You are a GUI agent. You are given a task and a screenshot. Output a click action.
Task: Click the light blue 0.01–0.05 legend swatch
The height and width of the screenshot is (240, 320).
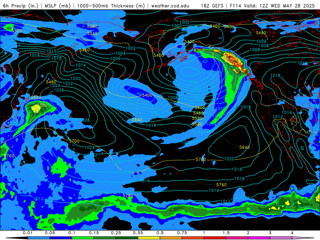39,238
